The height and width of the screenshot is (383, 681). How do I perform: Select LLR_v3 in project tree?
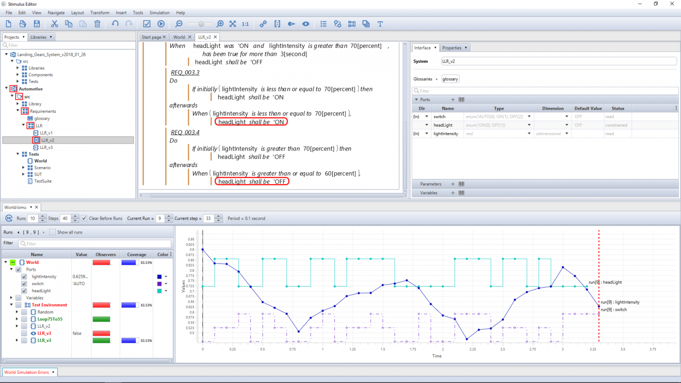[x=46, y=147]
